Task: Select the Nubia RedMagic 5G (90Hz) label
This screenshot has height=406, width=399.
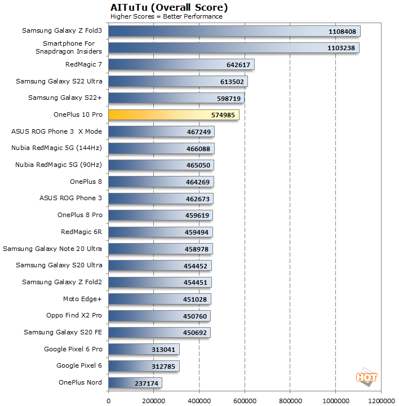Action: coord(59,165)
